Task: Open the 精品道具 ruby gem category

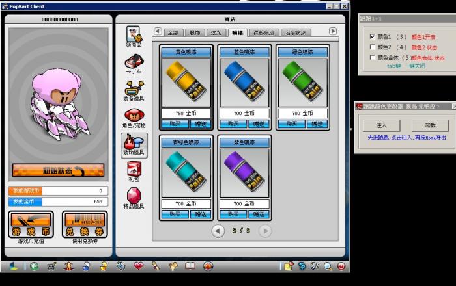Action: point(134,198)
